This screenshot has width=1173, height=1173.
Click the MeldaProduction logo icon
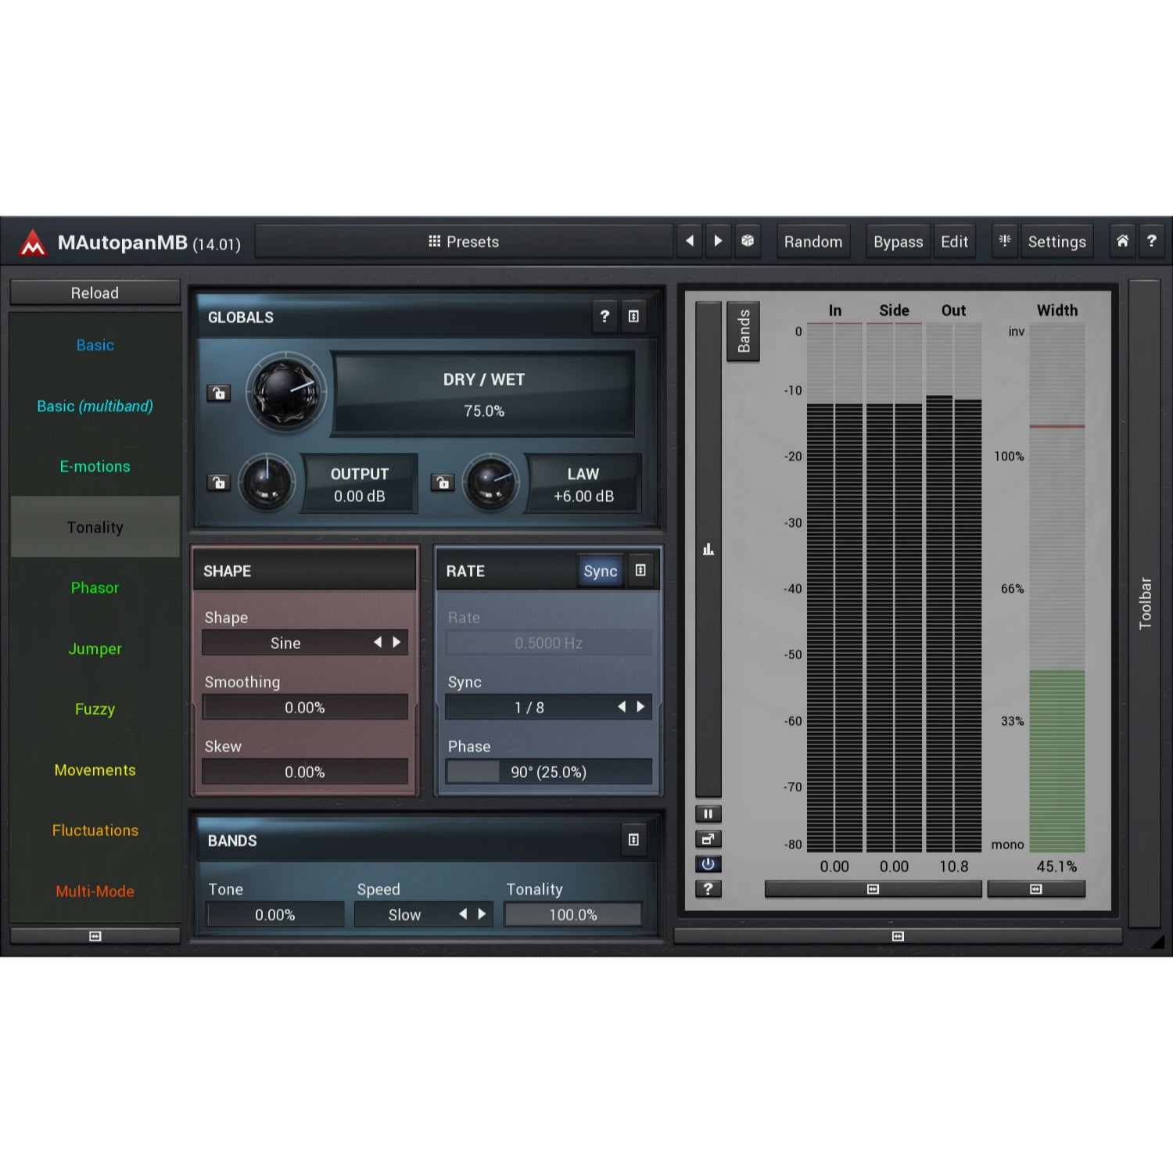[x=33, y=242]
